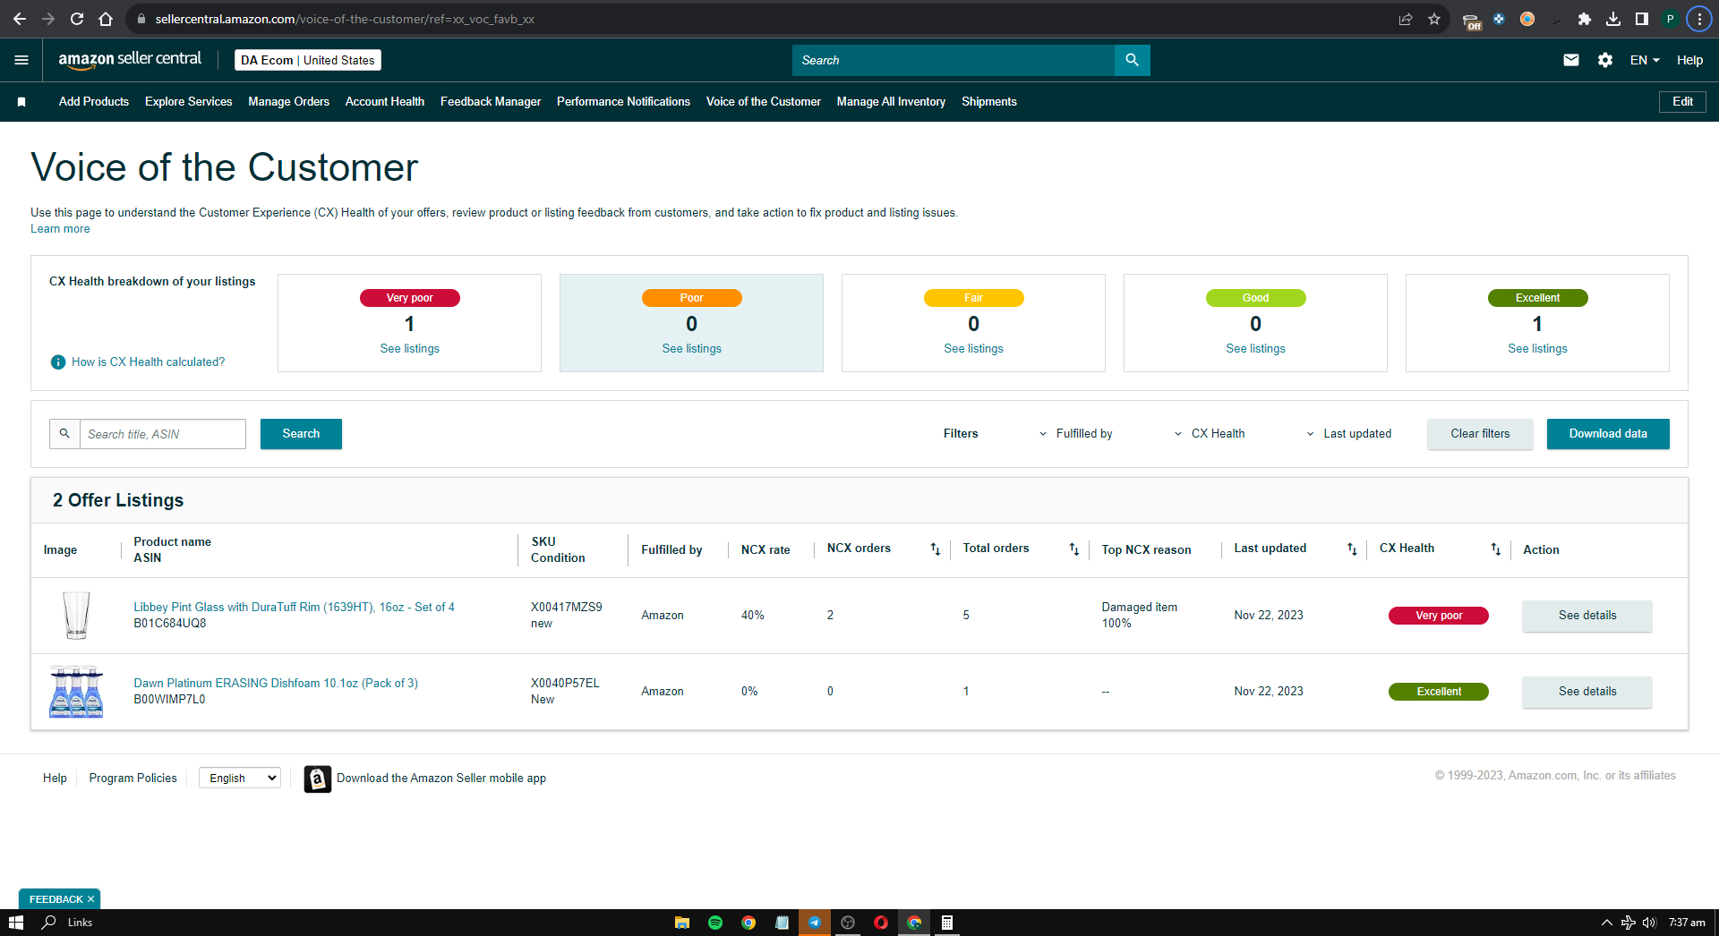Click the Libbey Pint Glass product thumbnail
Viewport: 1719px width, 936px height.
[x=76, y=616]
